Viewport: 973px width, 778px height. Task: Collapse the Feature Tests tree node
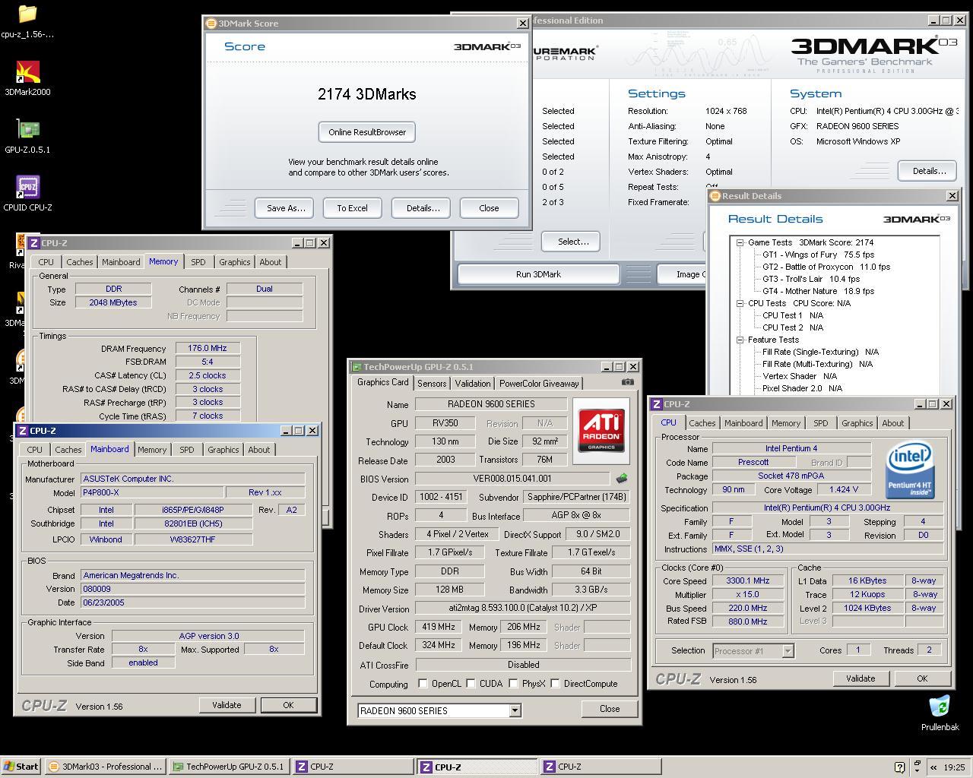[x=740, y=340]
